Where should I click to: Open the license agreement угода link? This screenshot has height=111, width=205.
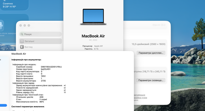tap(140, 98)
